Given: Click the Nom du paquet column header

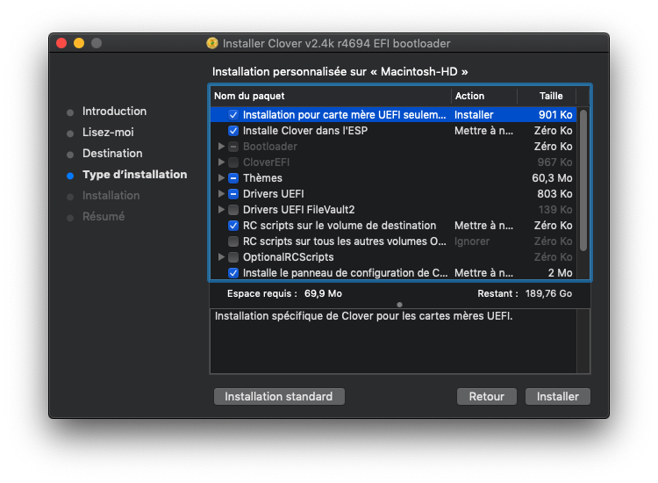Looking at the screenshot, I should (331, 96).
